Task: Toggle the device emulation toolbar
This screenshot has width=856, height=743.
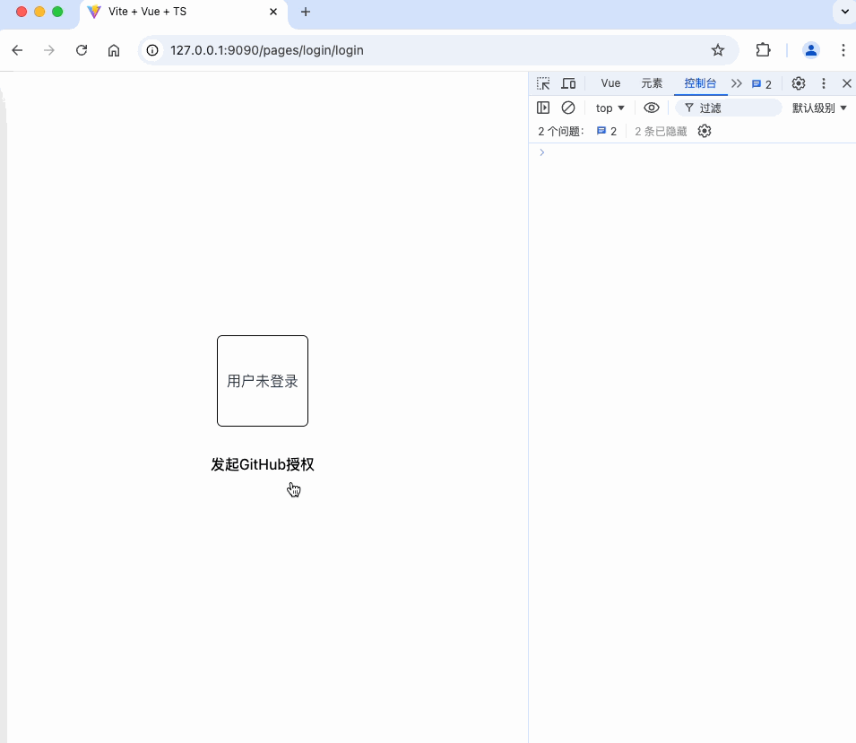Action: pyautogui.click(x=568, y=83)
